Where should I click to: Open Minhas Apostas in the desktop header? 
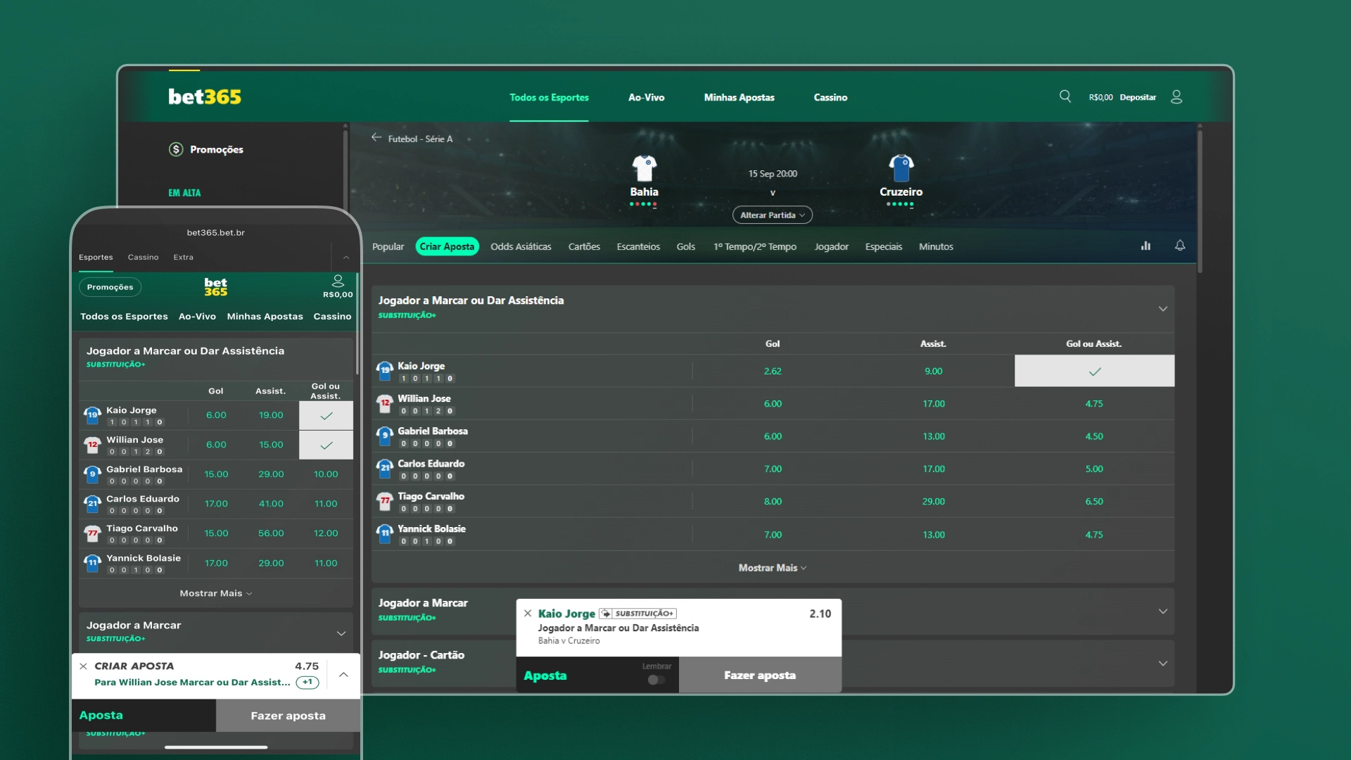(x=739, y=97)
